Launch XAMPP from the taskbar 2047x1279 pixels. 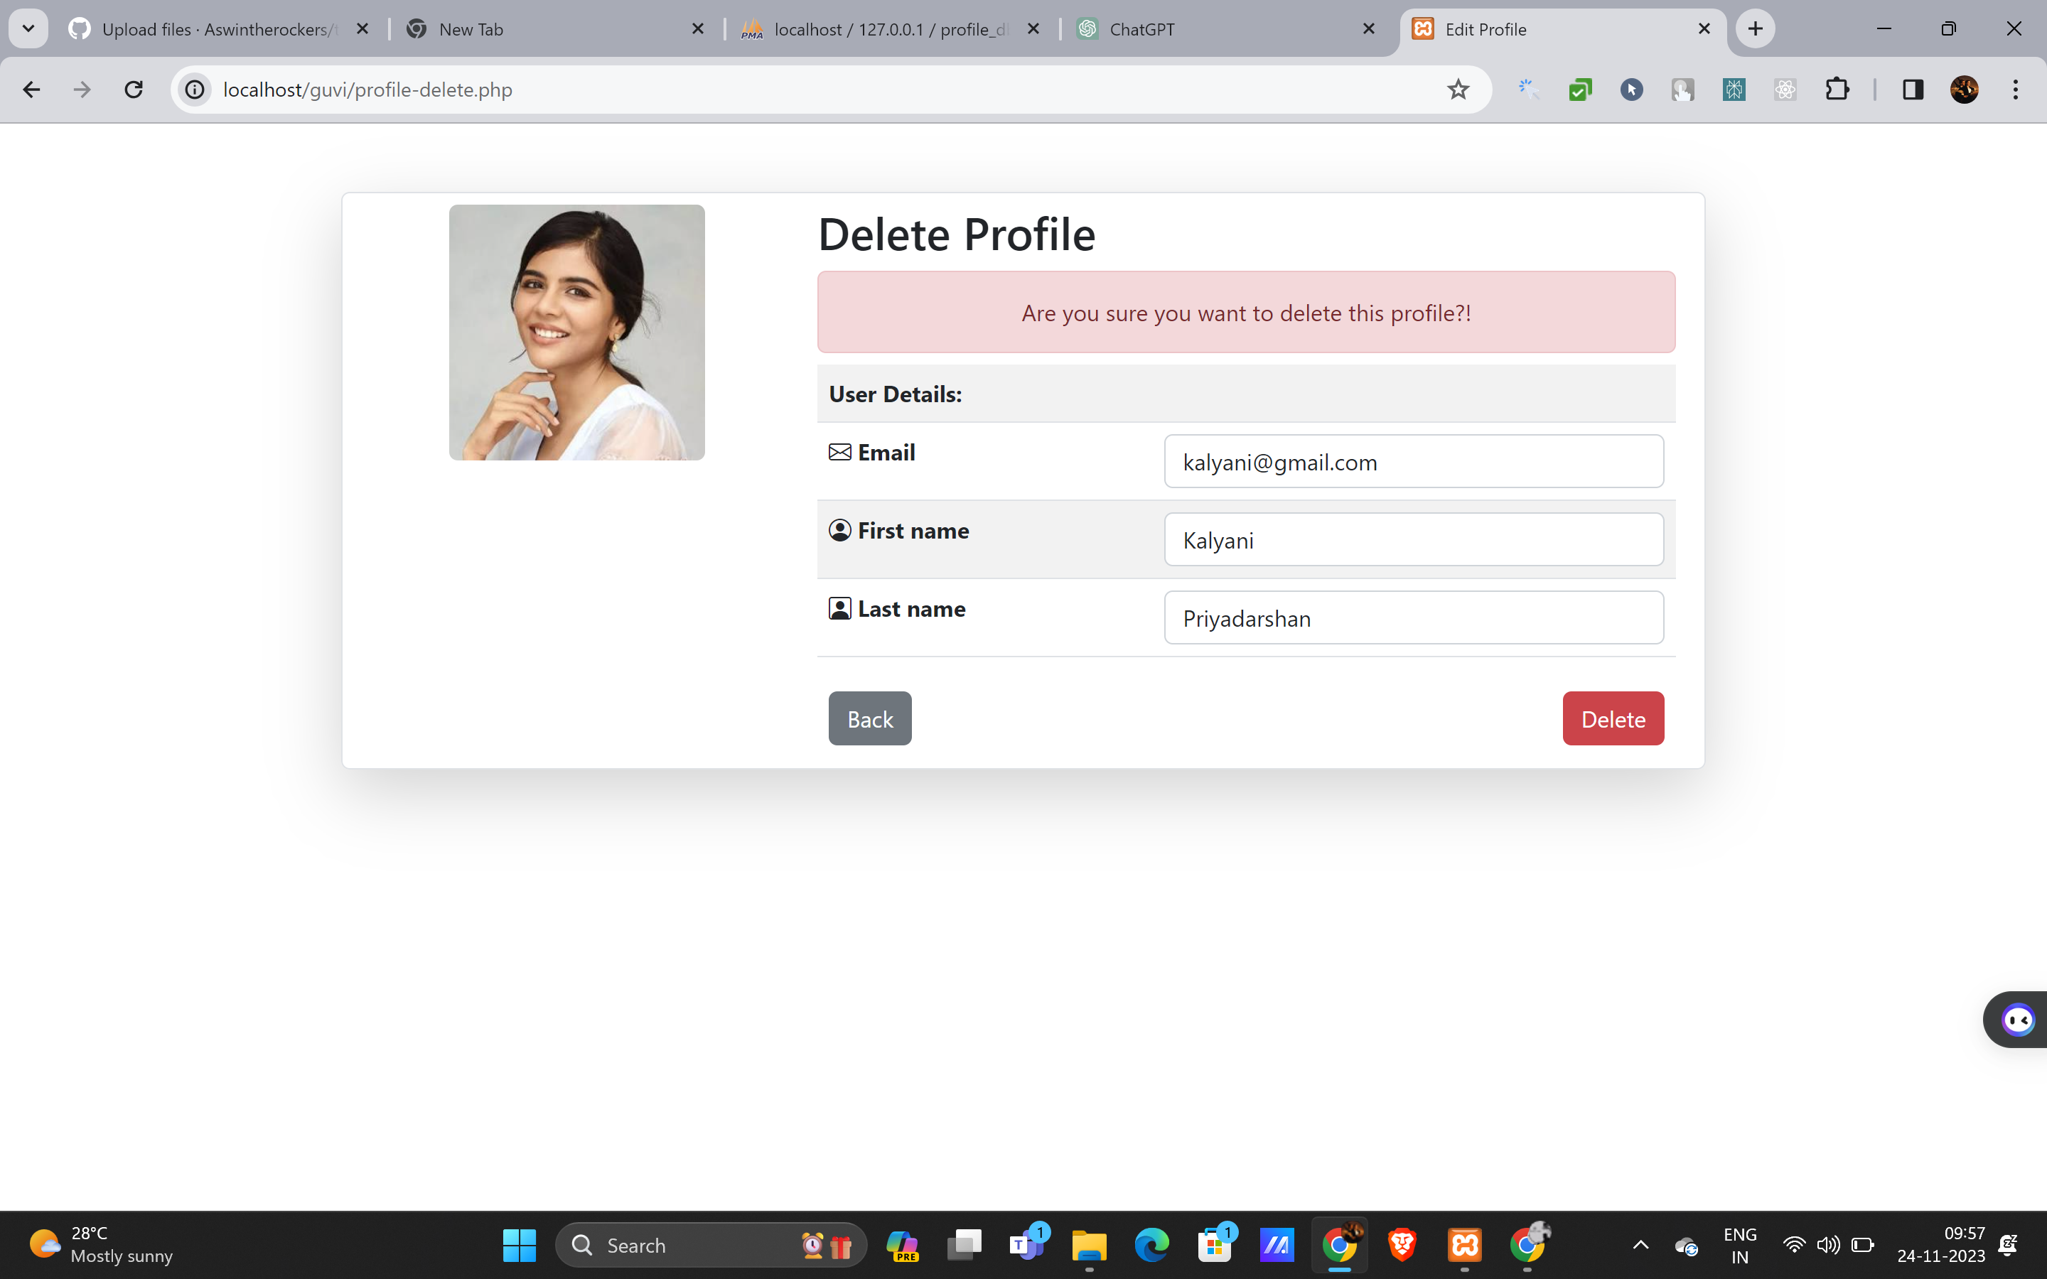point(1464,1244)
